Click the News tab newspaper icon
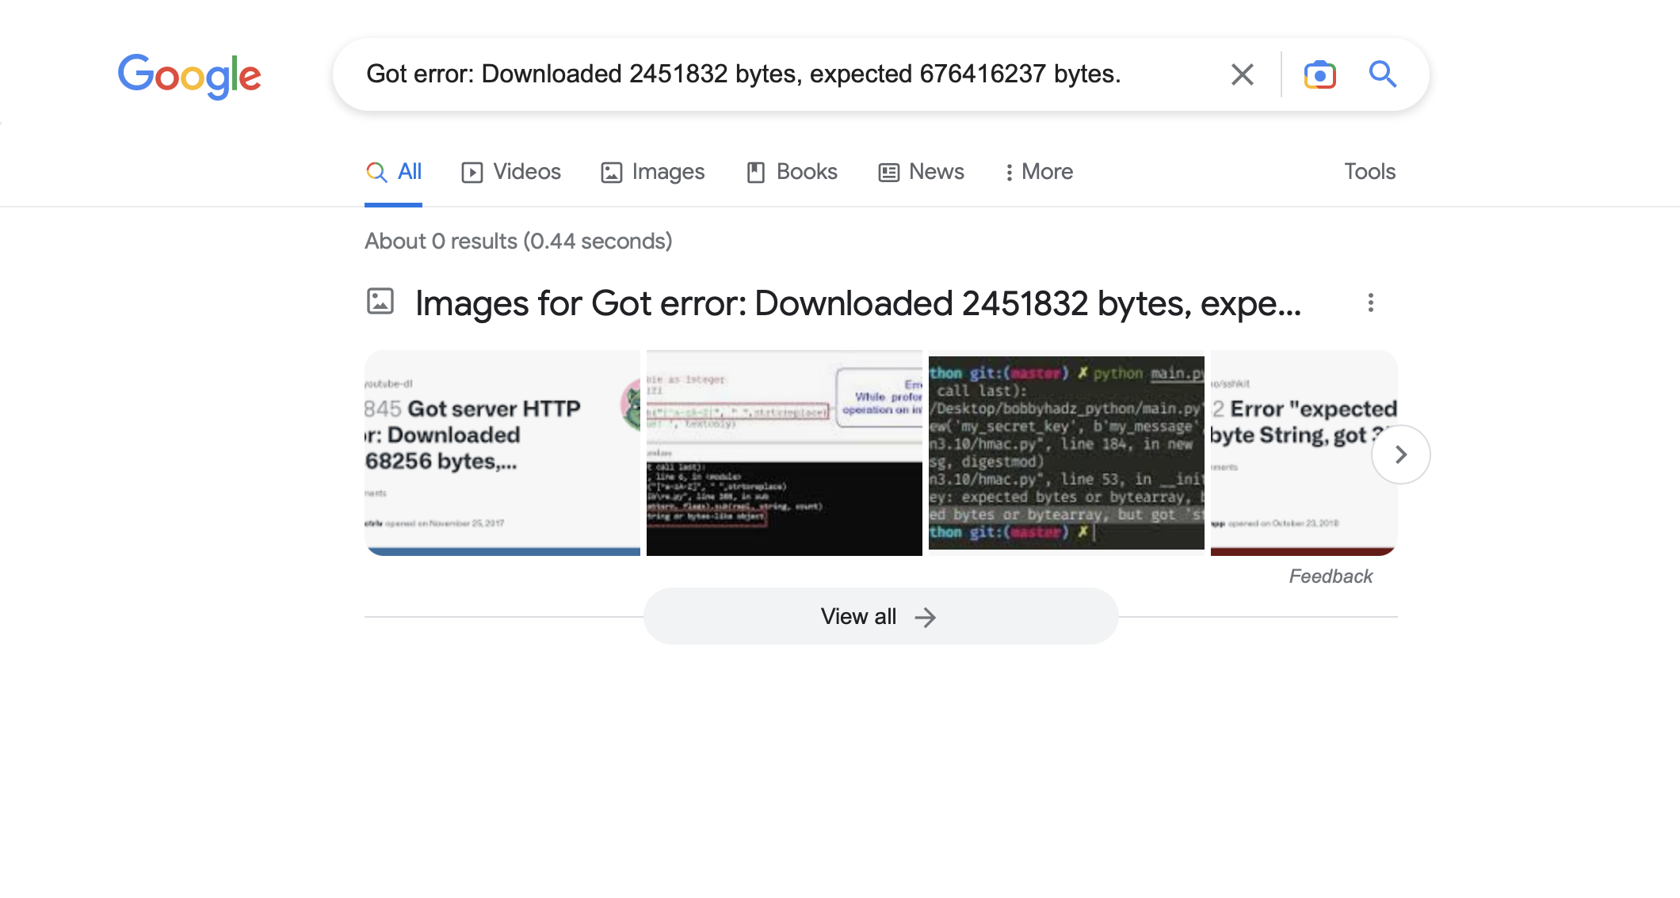The width and height of the screenshot is (1680, 898). click(888, 171)
